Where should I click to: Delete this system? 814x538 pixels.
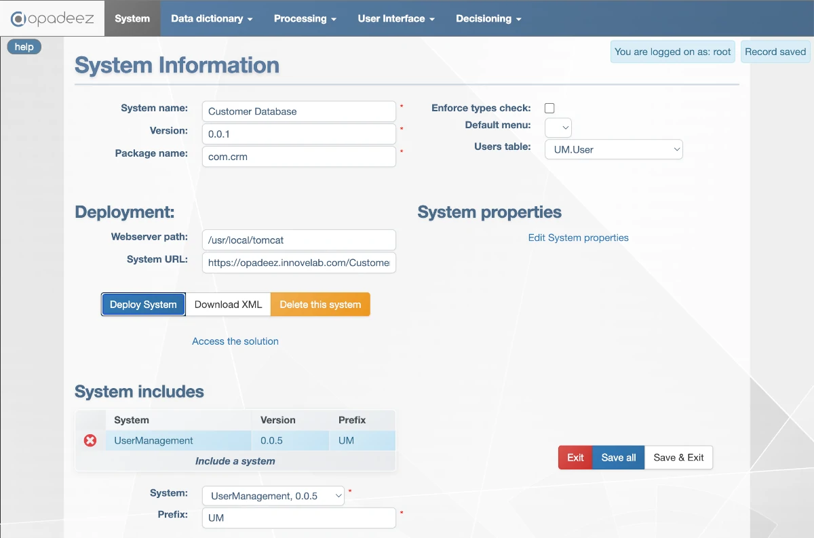pos(320,304)
